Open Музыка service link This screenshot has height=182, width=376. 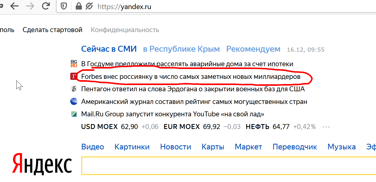pyautogui.click(x=342, y=147)
